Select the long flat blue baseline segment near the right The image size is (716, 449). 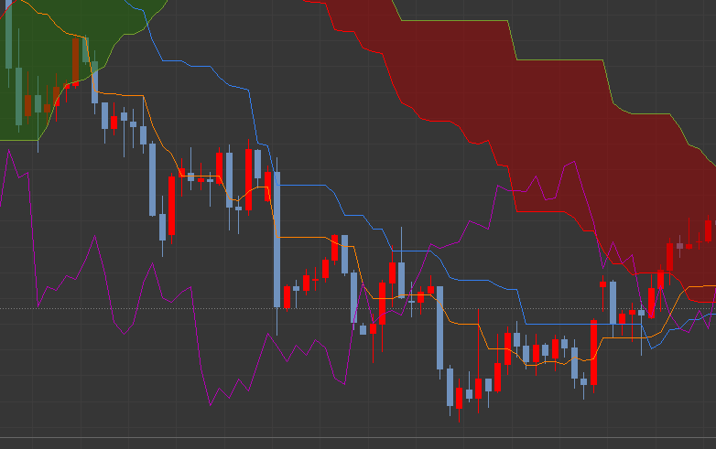[x=583, y=324]
